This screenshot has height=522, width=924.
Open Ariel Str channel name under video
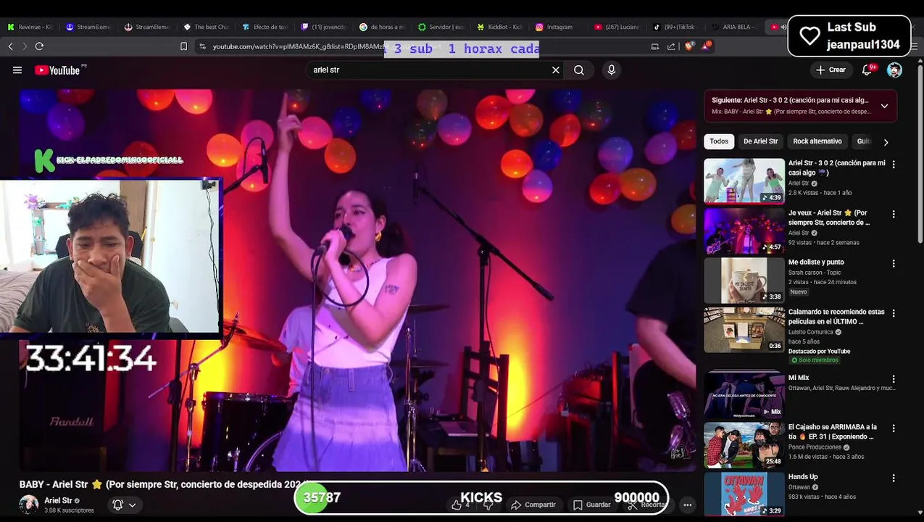[58, 500]
